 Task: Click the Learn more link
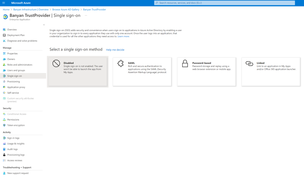tap(123, 36)
